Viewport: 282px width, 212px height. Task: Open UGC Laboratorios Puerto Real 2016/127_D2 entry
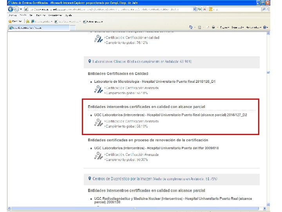(170, 115)
